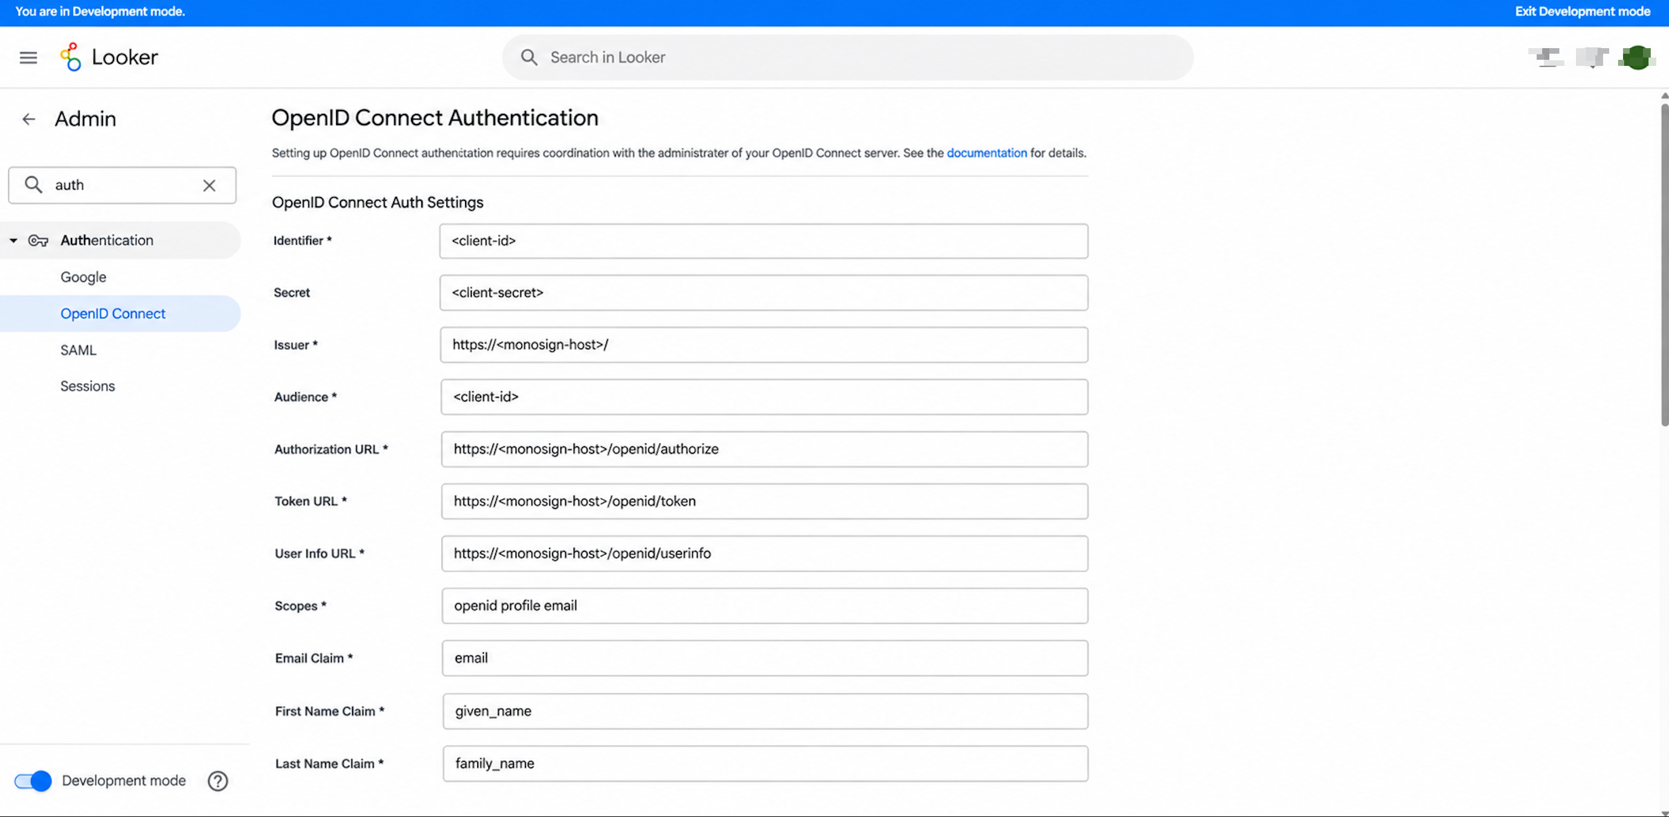
Task: Click the Secret input field
Action: (763, 293)
